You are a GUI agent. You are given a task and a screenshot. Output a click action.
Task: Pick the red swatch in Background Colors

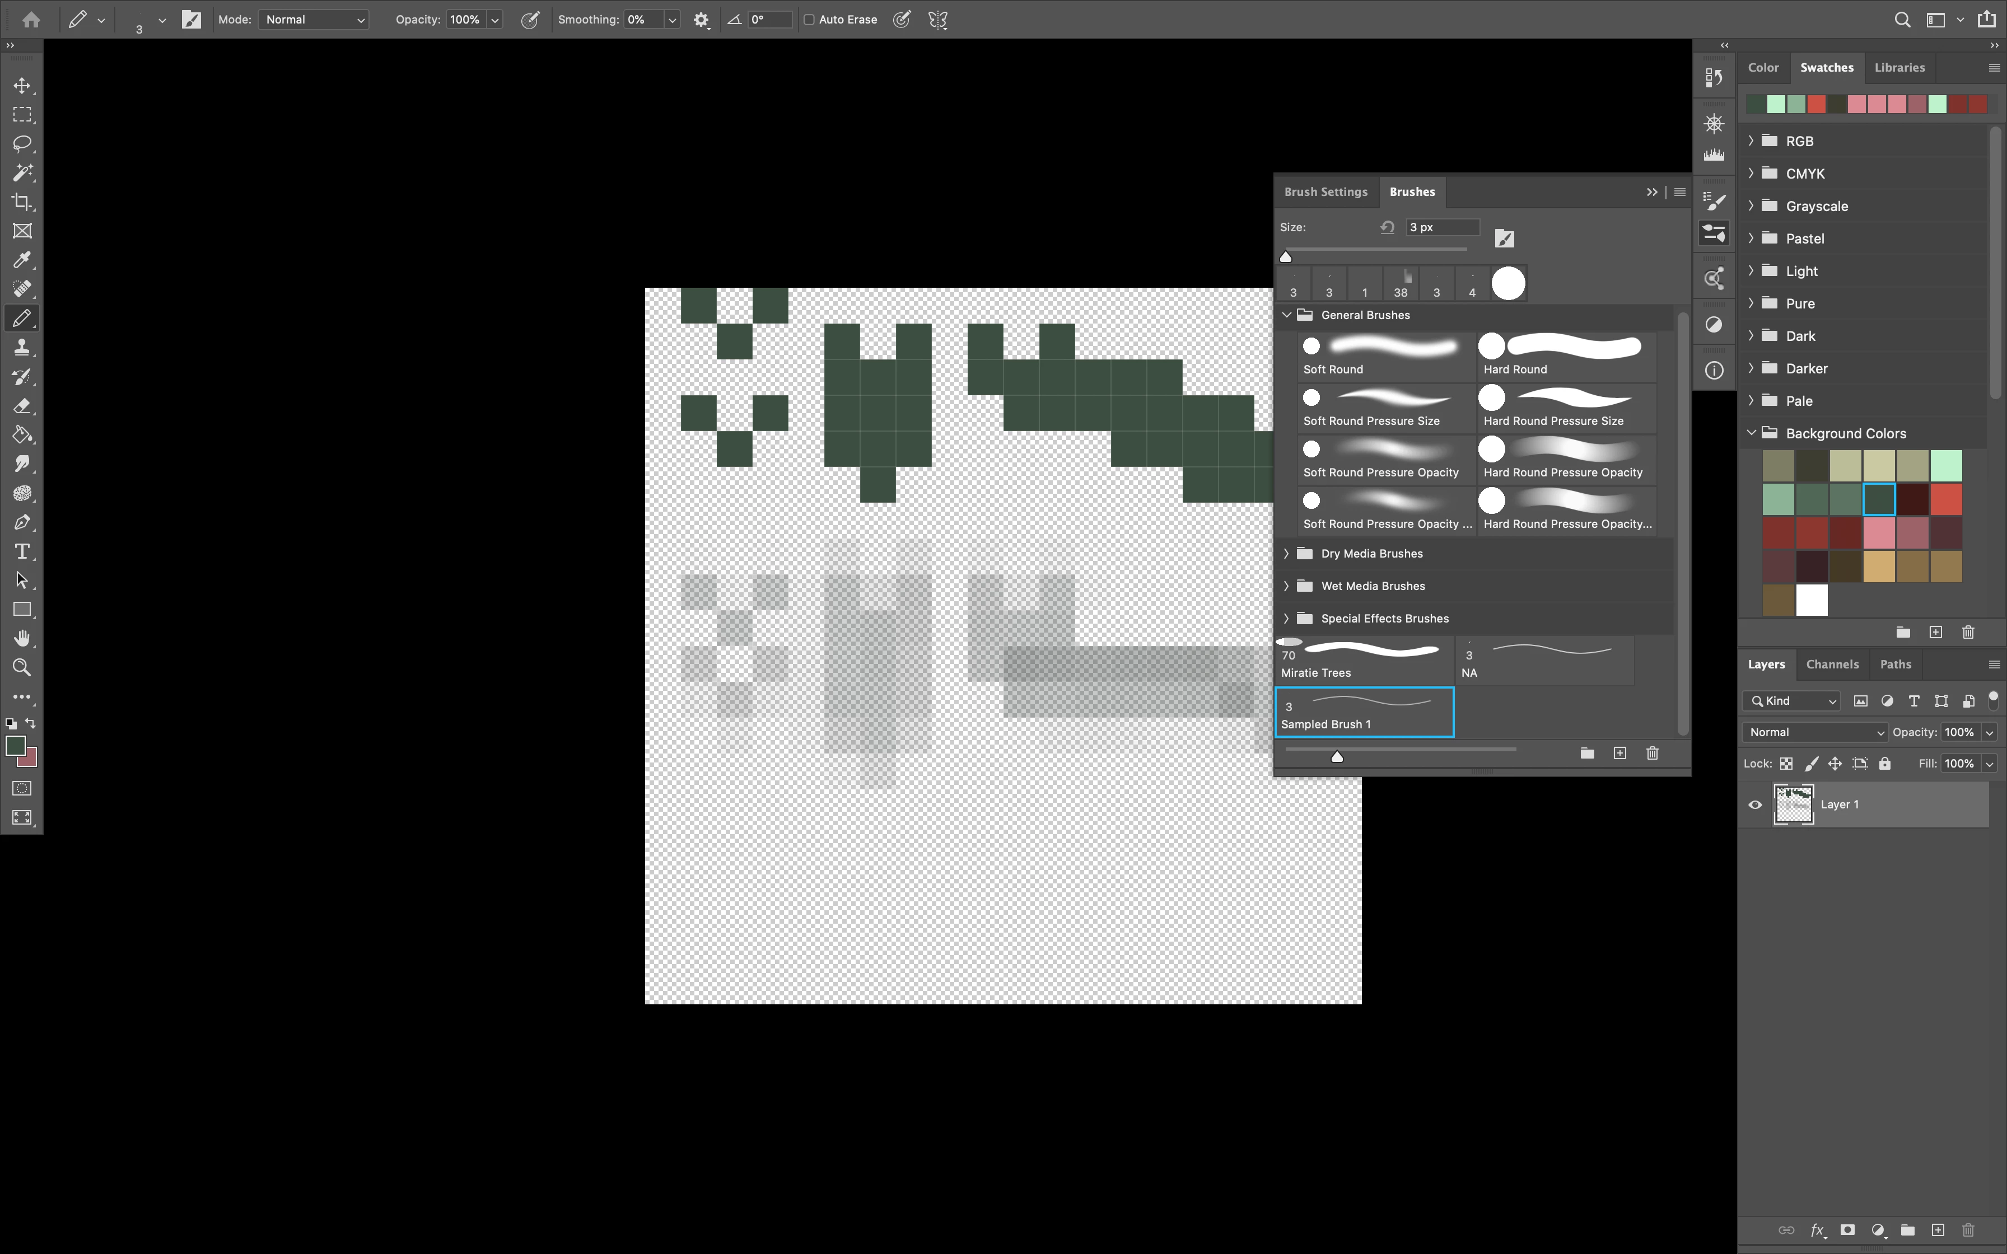(x=1945, y=499)
